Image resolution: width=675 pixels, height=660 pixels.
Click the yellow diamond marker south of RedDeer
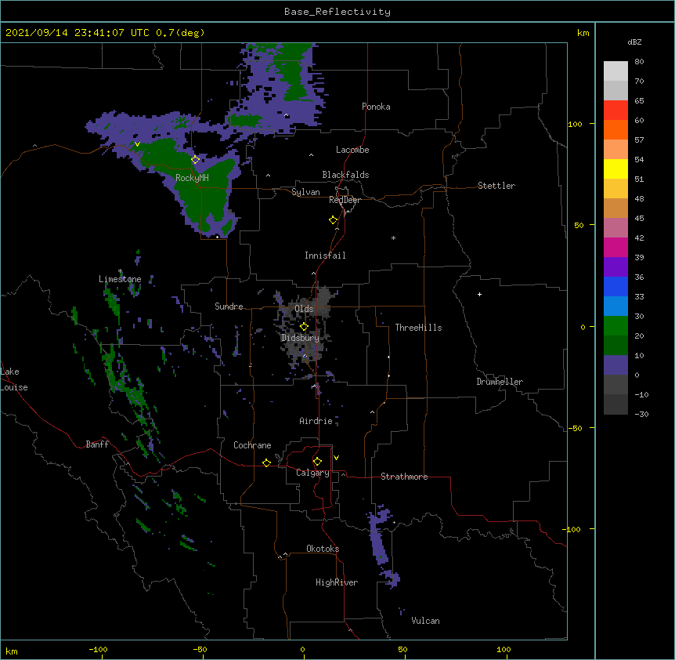334,220
